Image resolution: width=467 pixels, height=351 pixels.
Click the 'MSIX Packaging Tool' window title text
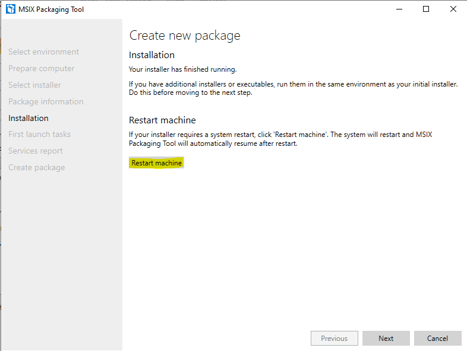click(x=52, y=9)
